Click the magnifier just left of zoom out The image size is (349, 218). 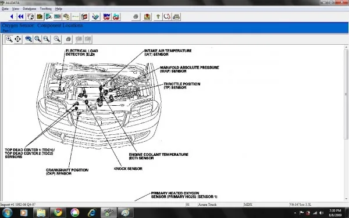[x=47, y=39]
